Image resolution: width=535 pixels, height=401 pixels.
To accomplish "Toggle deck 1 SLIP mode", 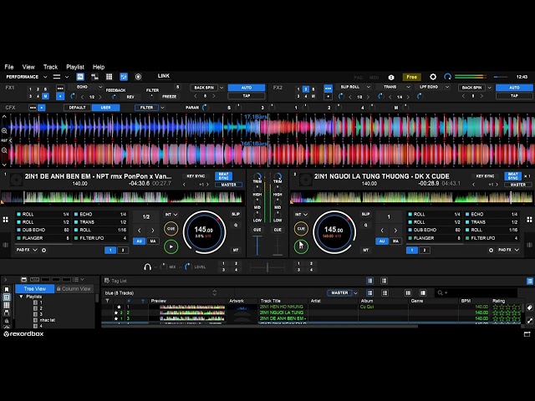I will coord(236,214).
